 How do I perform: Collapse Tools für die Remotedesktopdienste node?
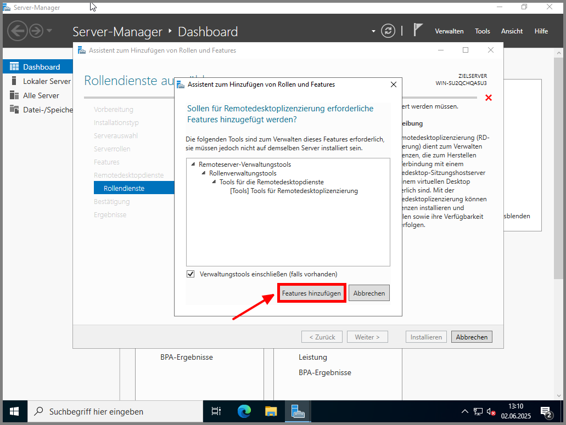tap(214, 182)
